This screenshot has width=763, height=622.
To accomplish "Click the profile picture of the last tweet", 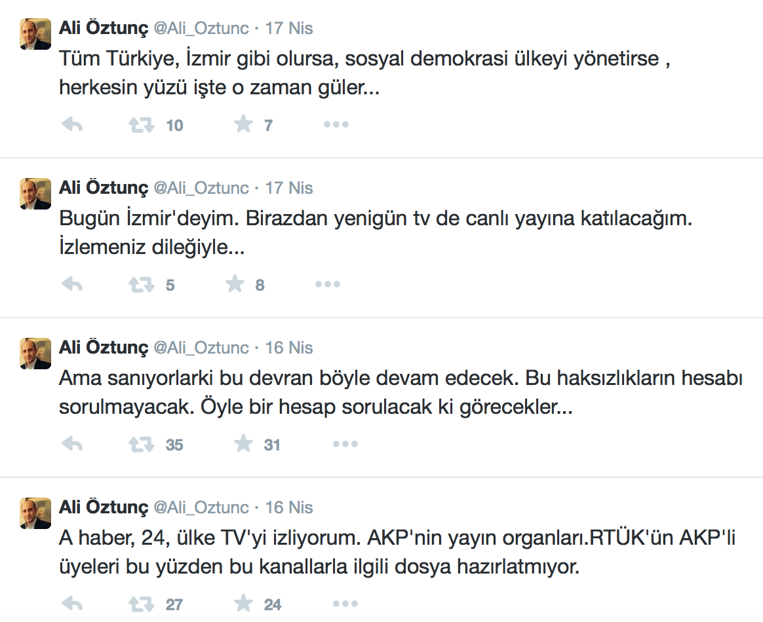I will 35,513.
